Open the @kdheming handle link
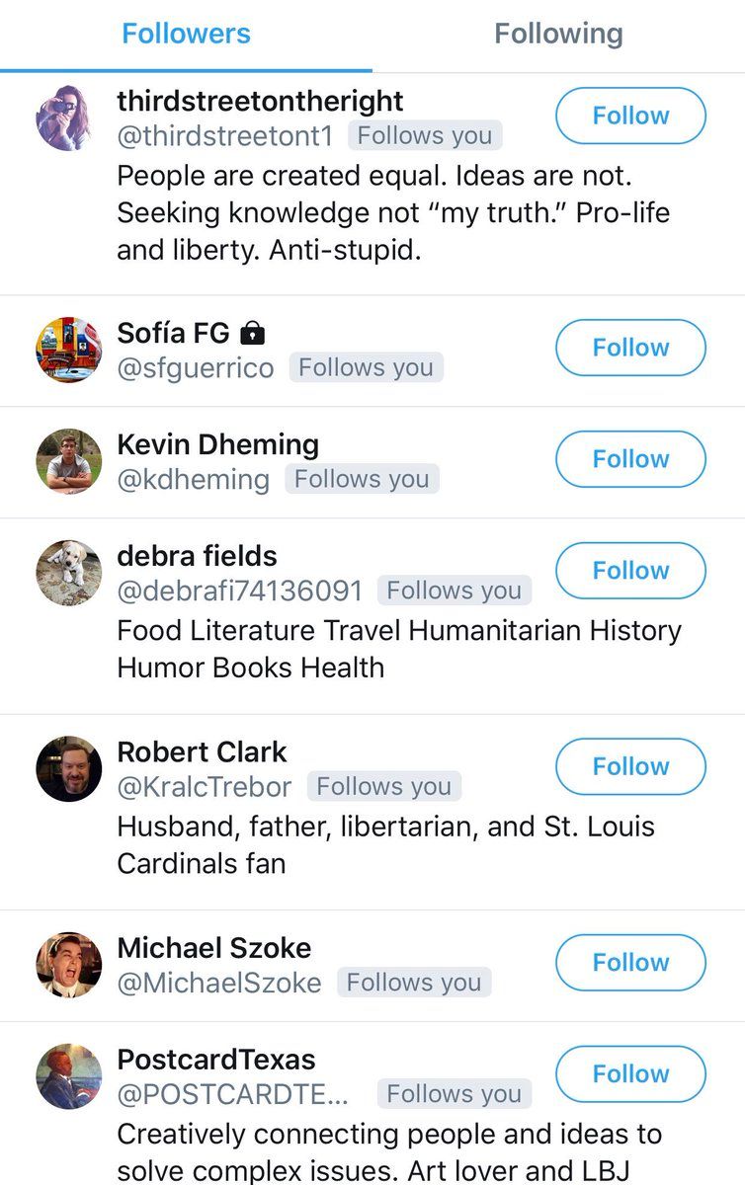Screen dimensions: 745x1185 pyautogui.click(x=193, y=480)
